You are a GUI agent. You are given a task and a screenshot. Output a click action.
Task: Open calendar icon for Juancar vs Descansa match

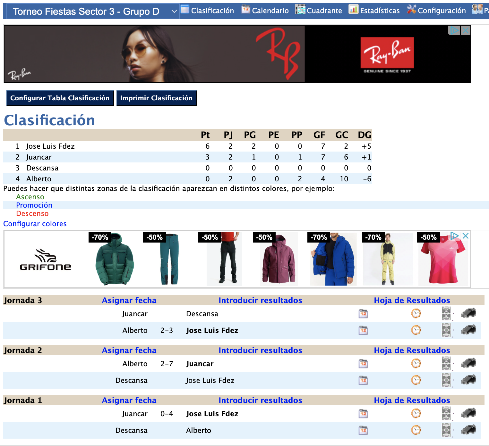coord(363,314)
